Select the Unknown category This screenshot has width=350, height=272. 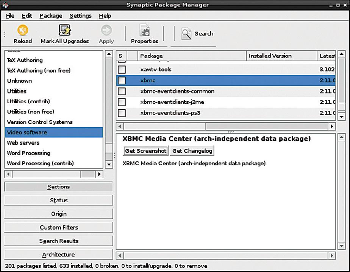point(53,81)
